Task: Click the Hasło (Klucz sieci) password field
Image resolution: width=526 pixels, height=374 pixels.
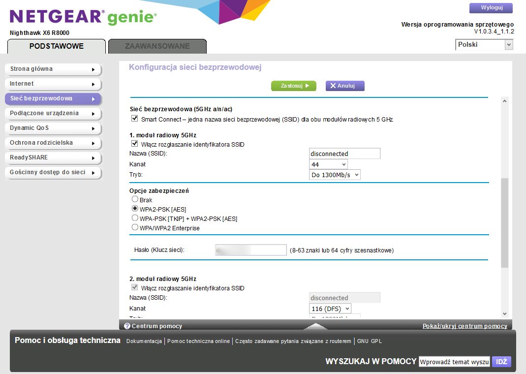Action: 251,250
